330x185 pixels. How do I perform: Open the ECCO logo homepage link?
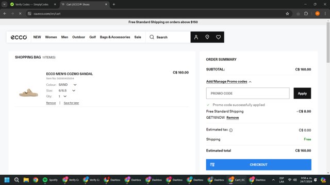point(19,37)
